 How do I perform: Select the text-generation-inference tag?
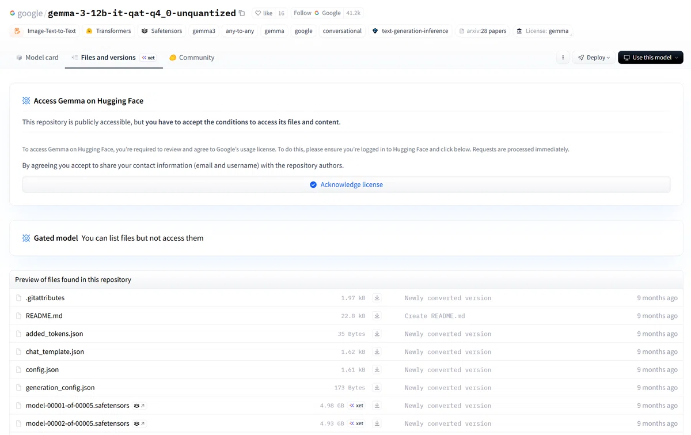click(410, 31)
